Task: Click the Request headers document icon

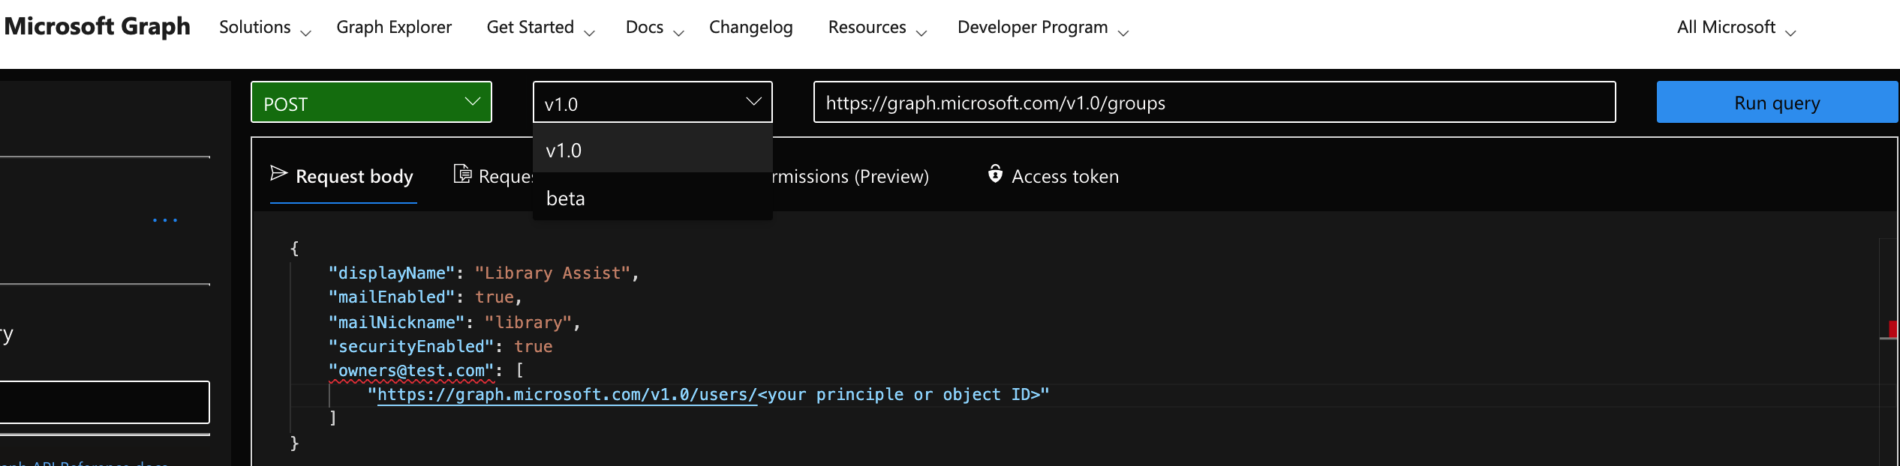Action: (x=462, y=175)
